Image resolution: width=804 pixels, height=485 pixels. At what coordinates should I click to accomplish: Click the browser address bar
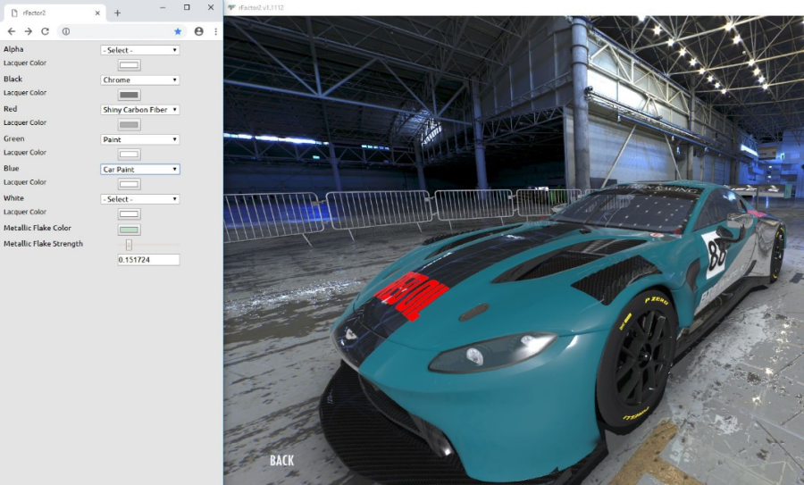pos(121,31)
